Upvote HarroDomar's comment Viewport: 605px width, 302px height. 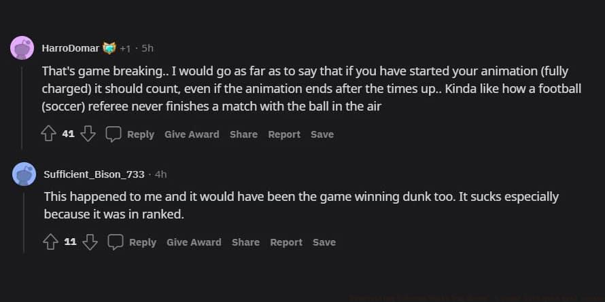[x=48, y=134]
